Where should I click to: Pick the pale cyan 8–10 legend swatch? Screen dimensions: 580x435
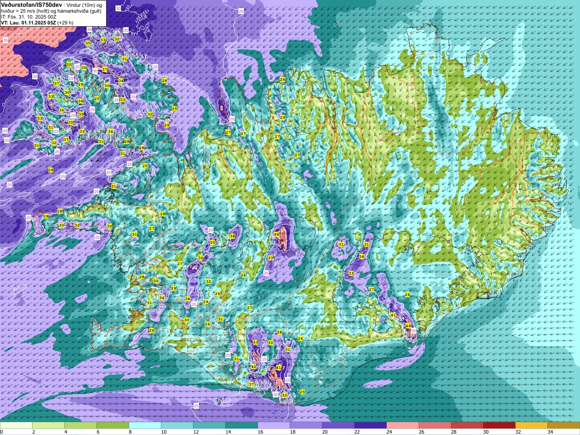[145, 425]
